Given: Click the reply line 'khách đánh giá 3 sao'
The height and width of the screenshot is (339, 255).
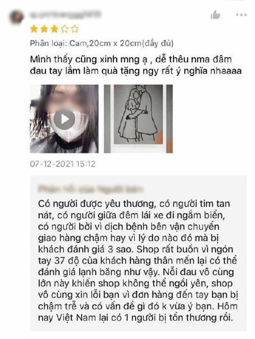Looking at the screenshot, I should pyautogui.click(x=85, y=249).
